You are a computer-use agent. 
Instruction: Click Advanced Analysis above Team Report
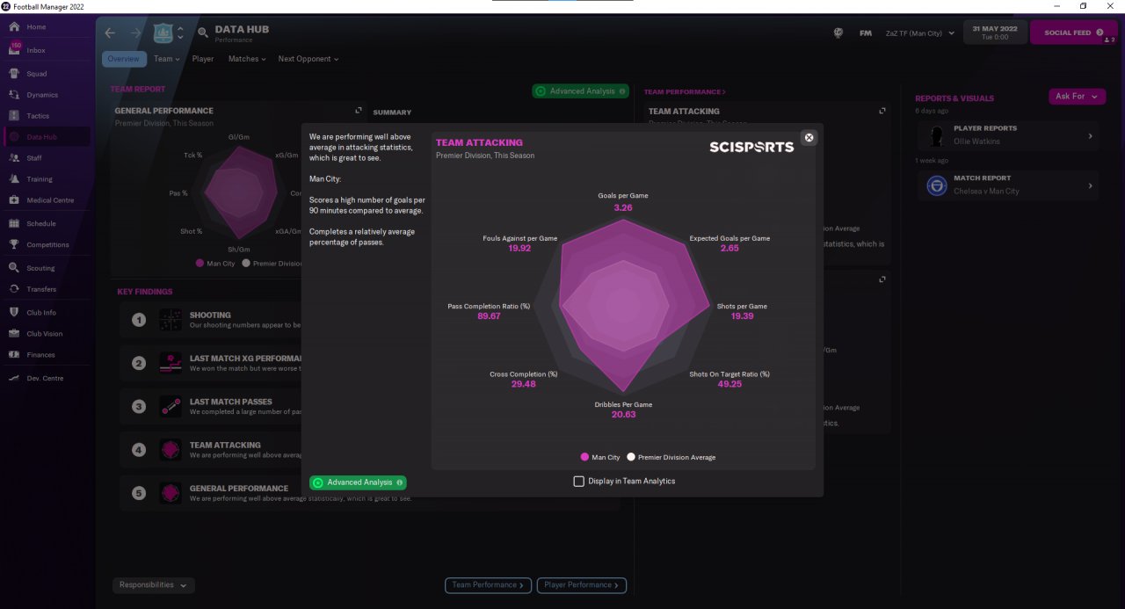tap(581, 91)
